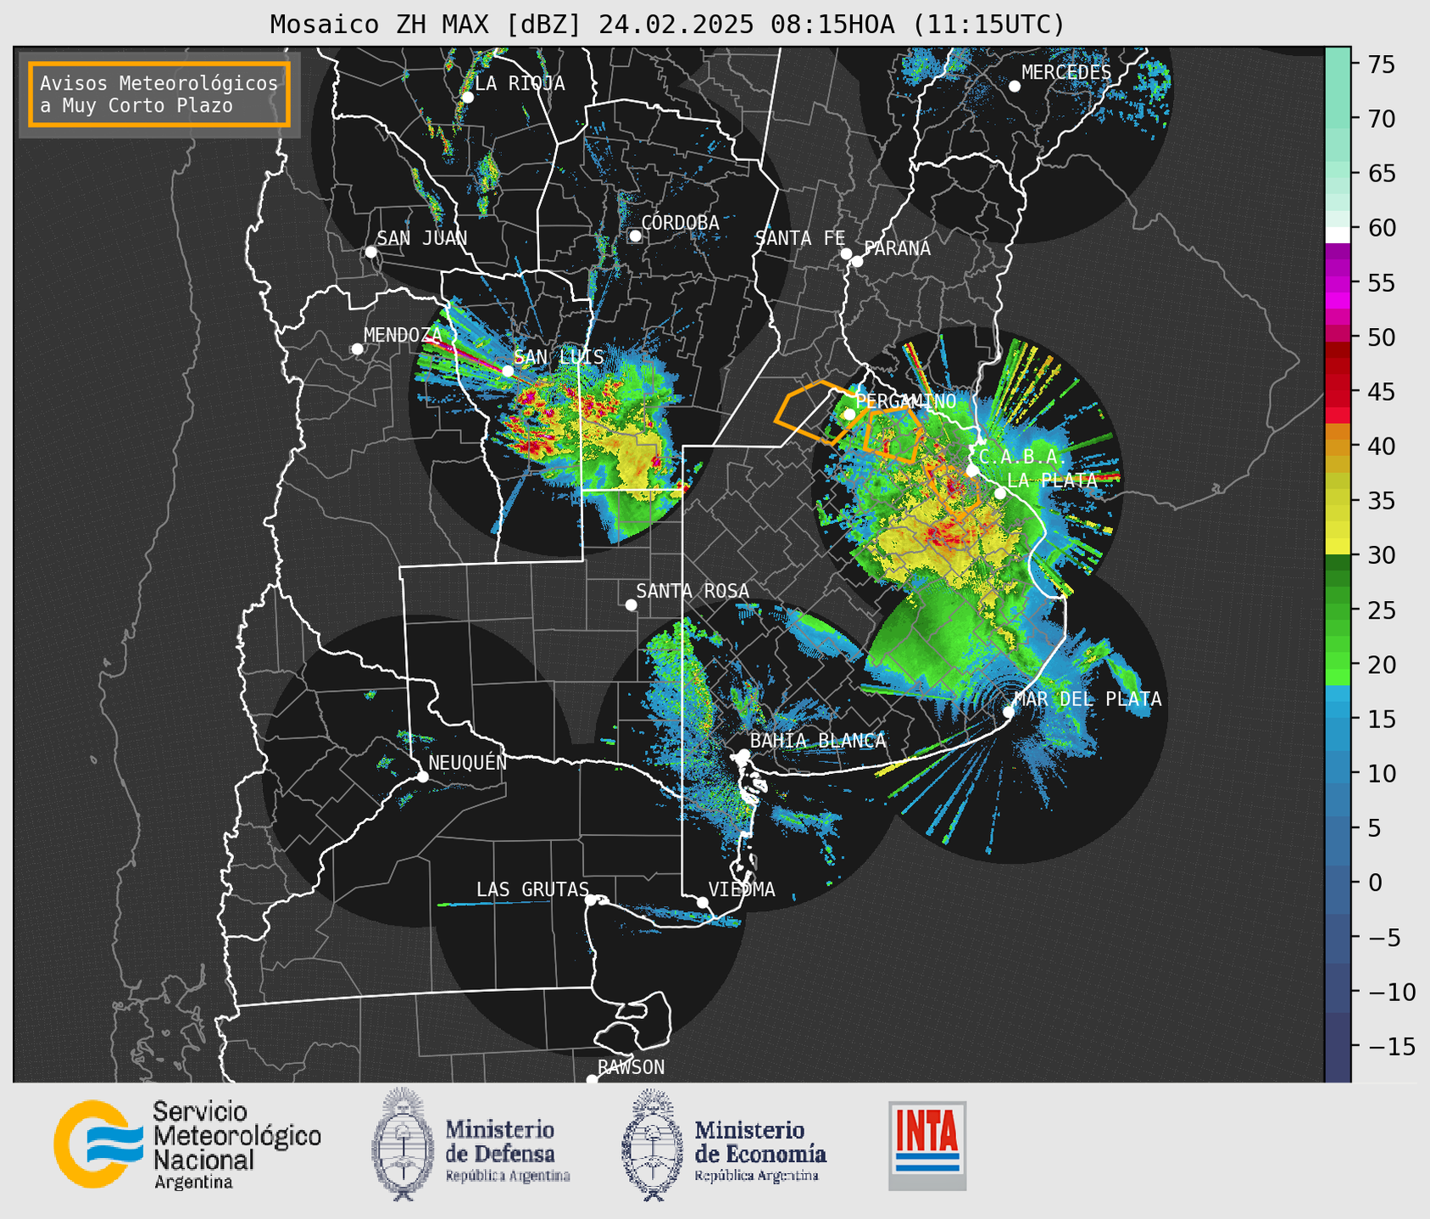Click the −15 value on the color scale
Image resolution: width=1430 pixels, height=1219 pixels.
tap(1392, 1046)
